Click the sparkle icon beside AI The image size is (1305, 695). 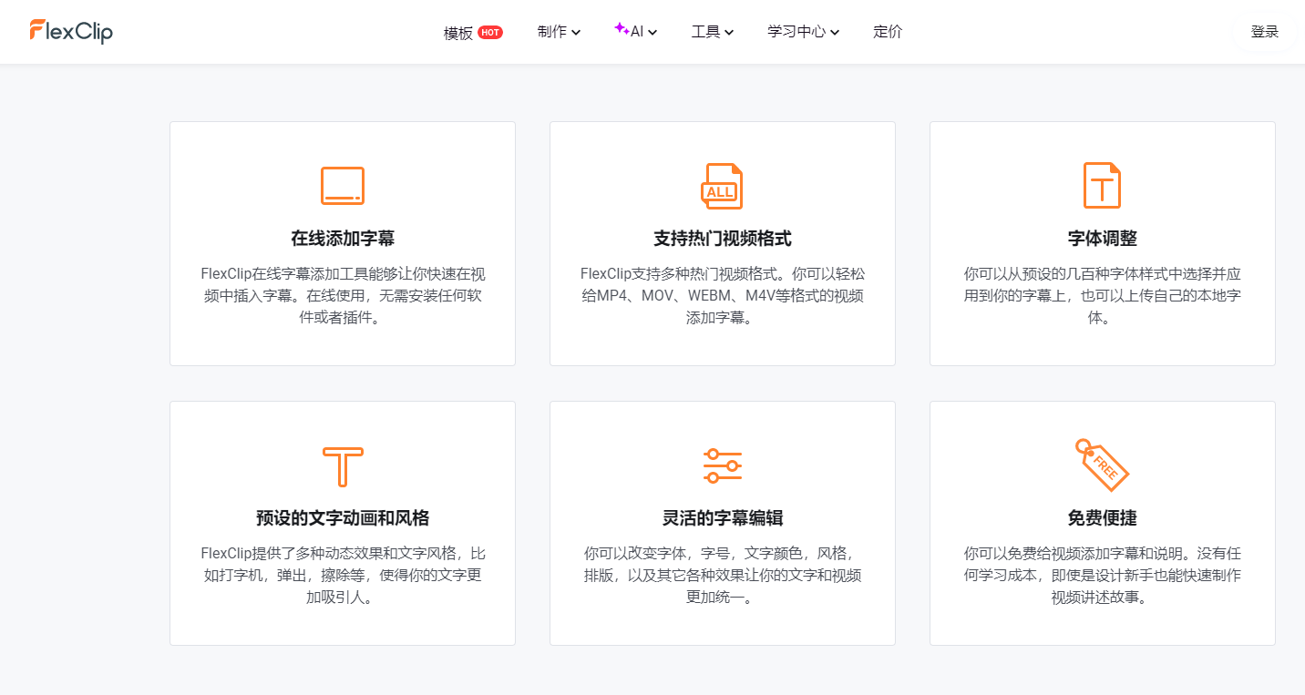(621, 28)
